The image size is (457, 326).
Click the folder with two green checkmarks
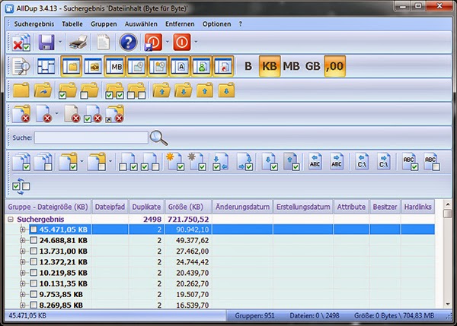[114, 90]
